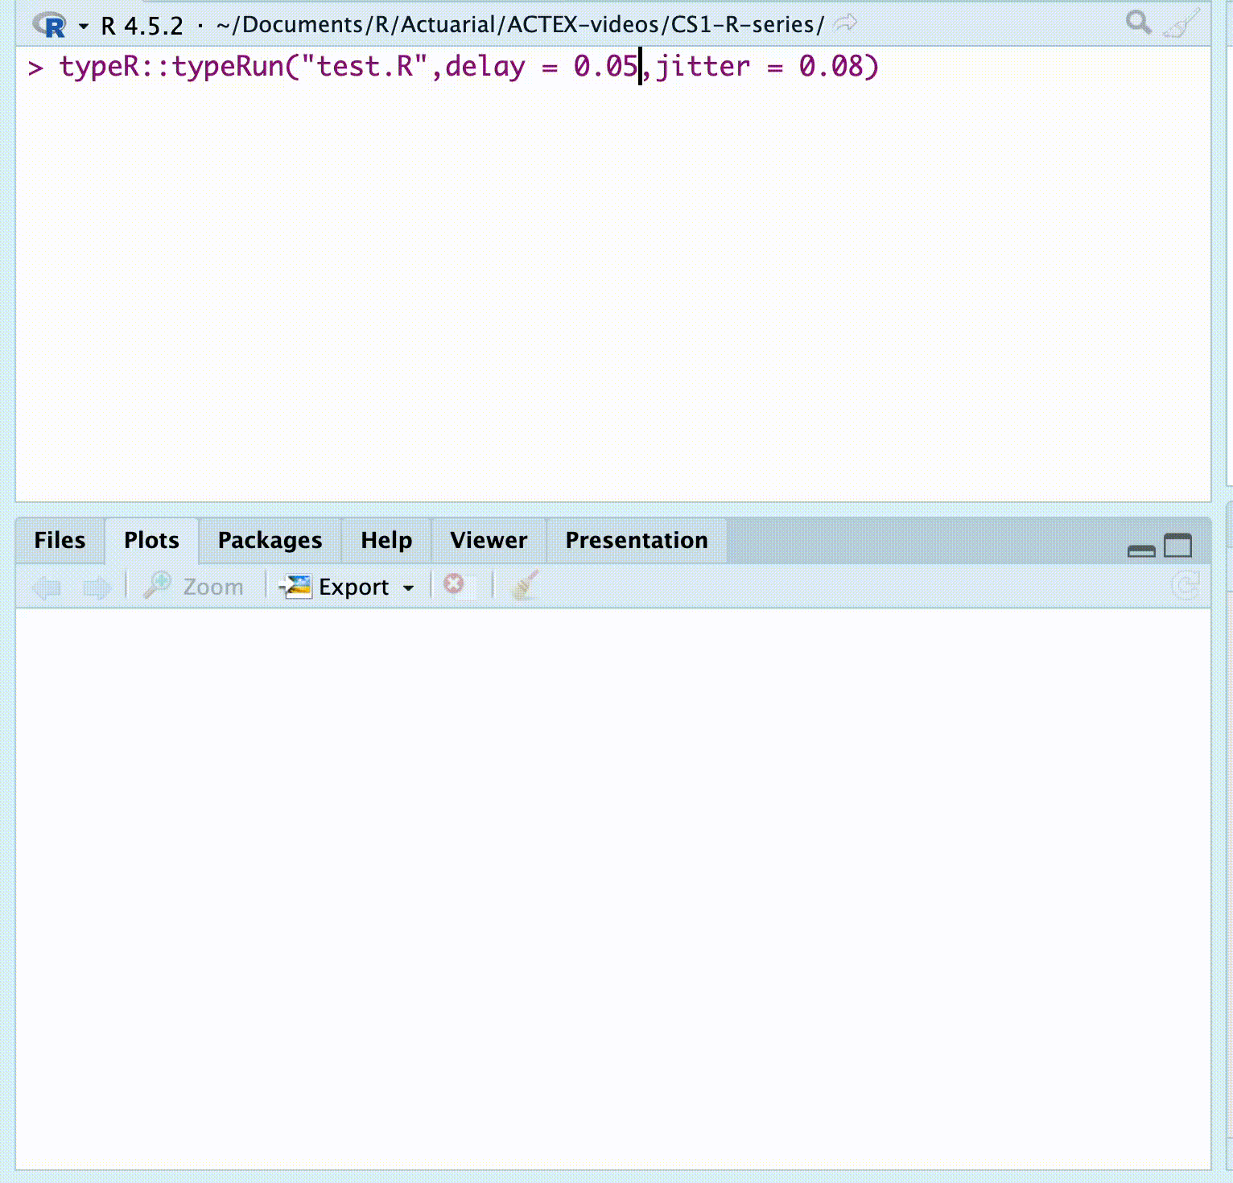Open the R version dropdown arrow
1233x1183 pixels.
coord(83,26)
